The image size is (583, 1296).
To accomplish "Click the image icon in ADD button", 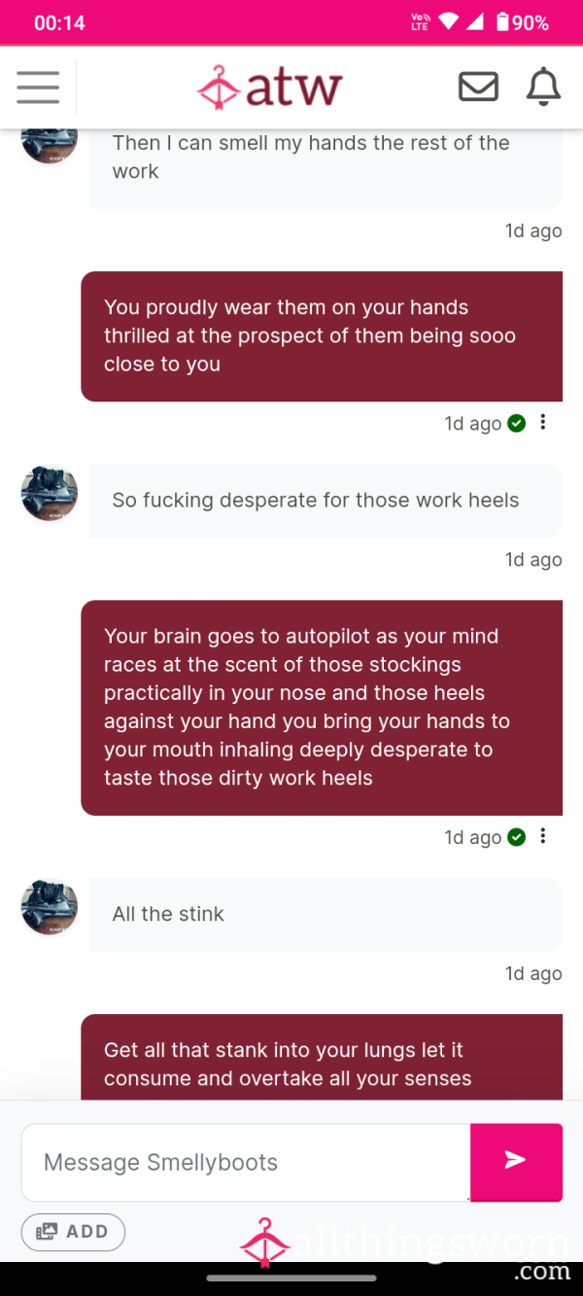I will [x=47, y=1231].
